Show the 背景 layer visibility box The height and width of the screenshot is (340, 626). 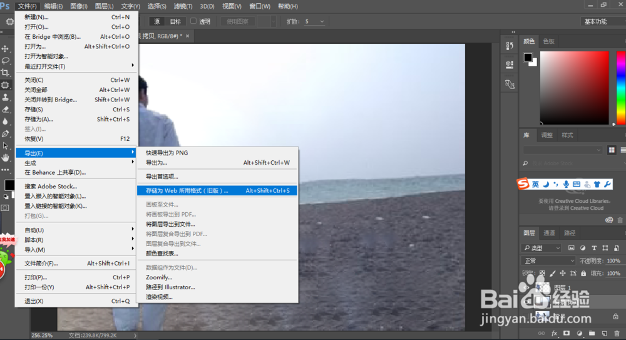click(526, 316)
